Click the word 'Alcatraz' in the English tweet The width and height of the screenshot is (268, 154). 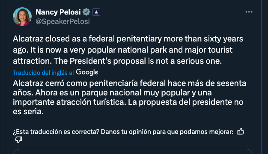coord(28,39)
